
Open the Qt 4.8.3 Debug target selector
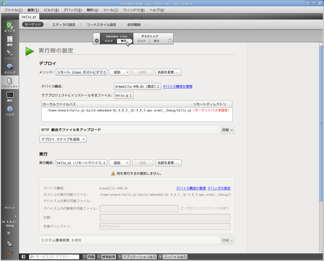click(10, 217)
